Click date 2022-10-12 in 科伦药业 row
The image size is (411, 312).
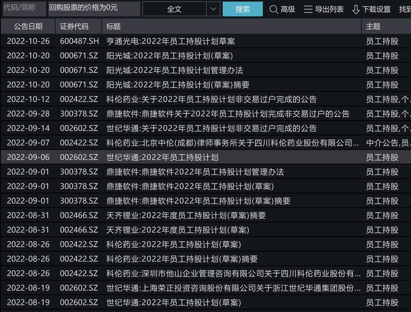click(x=28, y=99)
